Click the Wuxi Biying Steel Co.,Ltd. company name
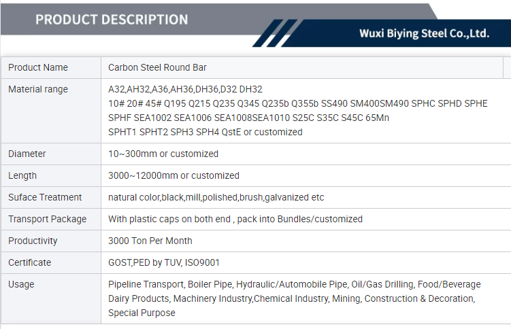The height and width of the screenshot is (329, 511). pos(424,33)
